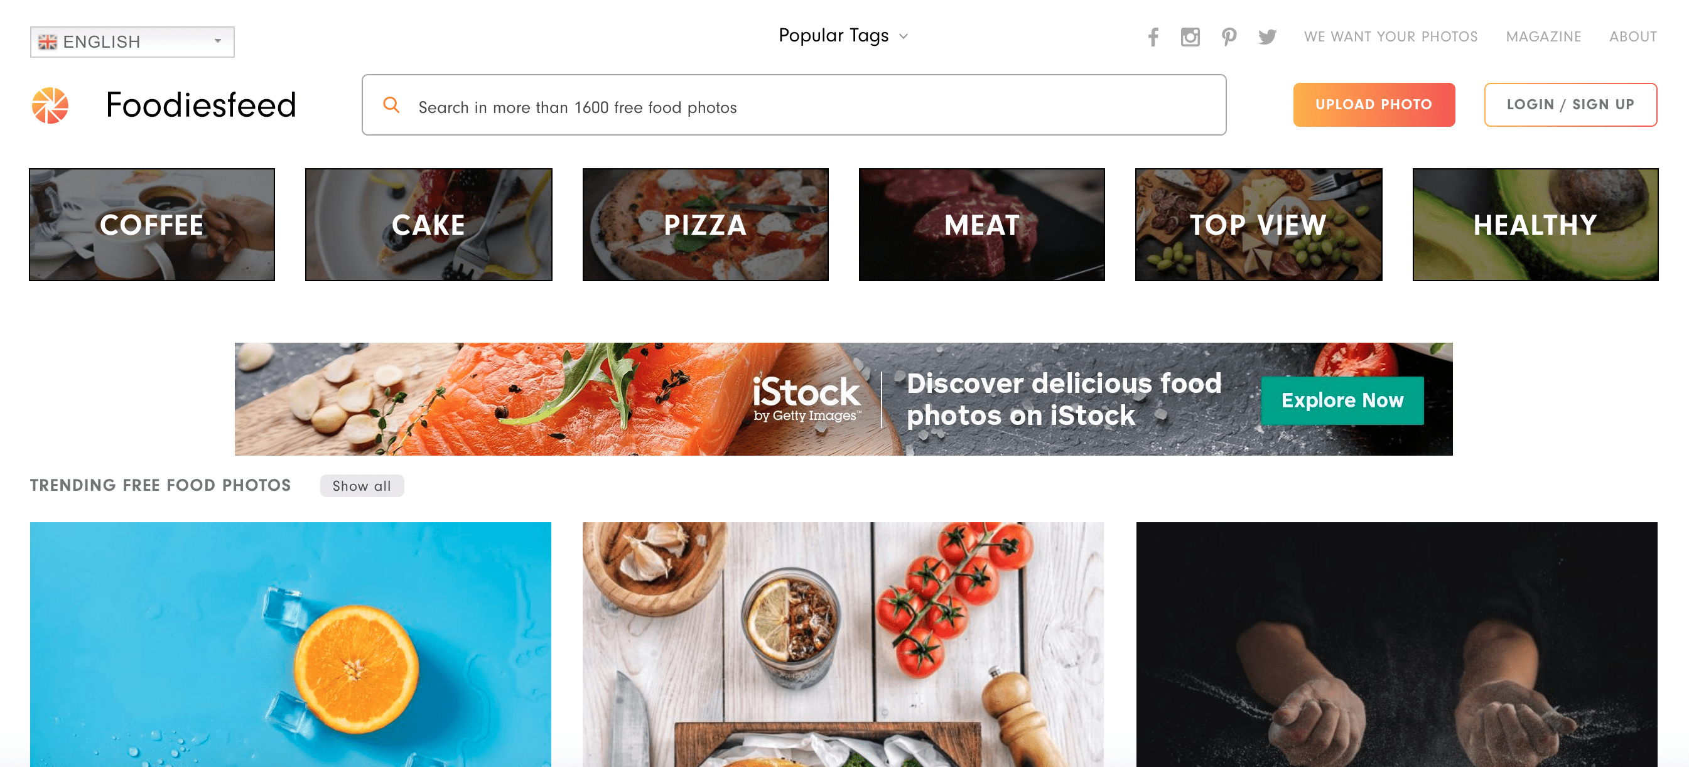The width and height of the screenshot is (1689, 767).
Task: Open the MAGAZINE menu item
Action: tap(1543, 36)
